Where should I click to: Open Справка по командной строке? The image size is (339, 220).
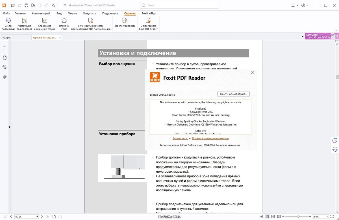point(45,24)
